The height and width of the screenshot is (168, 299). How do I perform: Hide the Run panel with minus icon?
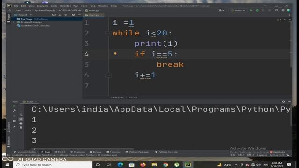[289, 102]
